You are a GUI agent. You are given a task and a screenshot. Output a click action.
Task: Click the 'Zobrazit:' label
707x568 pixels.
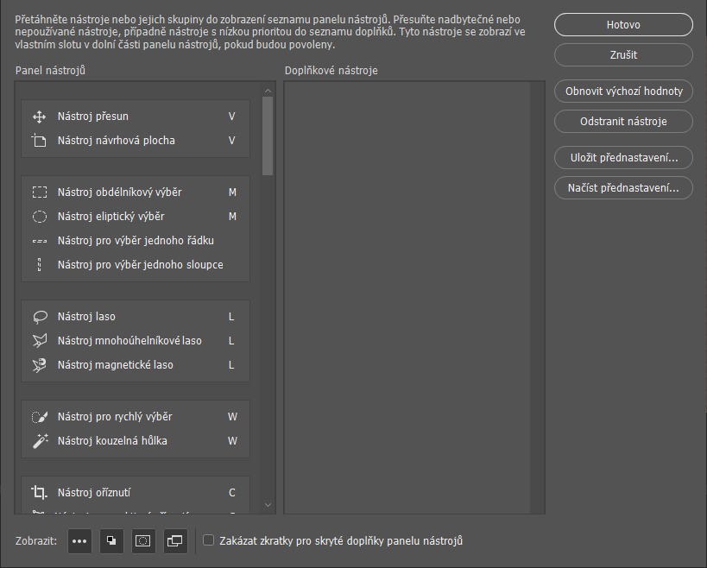pyautogui.click(x=36, y=541)
